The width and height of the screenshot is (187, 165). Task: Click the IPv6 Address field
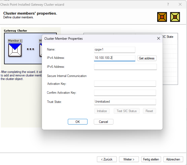125,67
